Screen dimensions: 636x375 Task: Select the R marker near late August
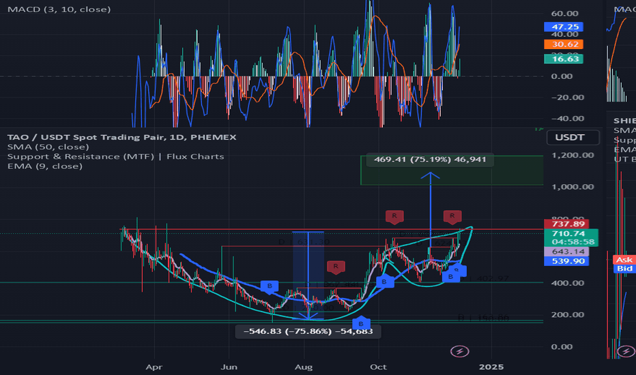(336, 267)
